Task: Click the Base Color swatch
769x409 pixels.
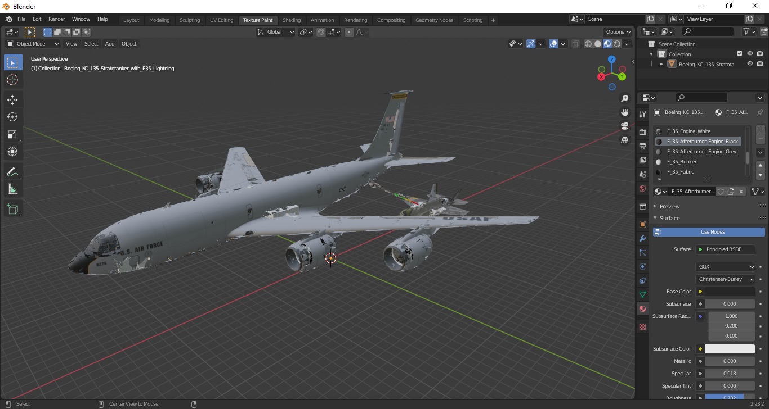Action: tap(730, 292)
